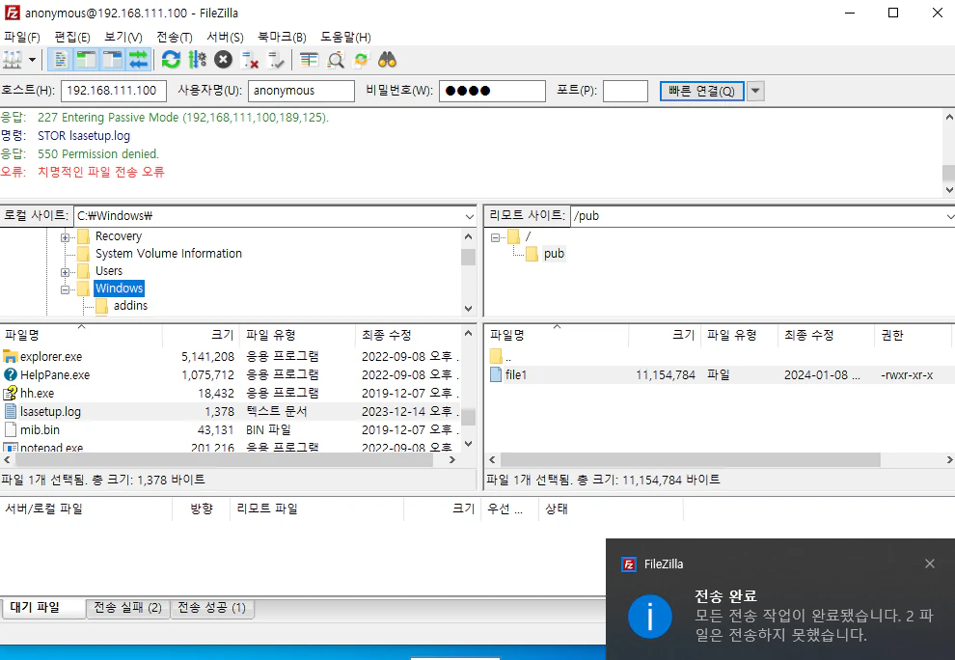Sort transfer queue by 상태 column
955x660 pixels.
(611, 509)
